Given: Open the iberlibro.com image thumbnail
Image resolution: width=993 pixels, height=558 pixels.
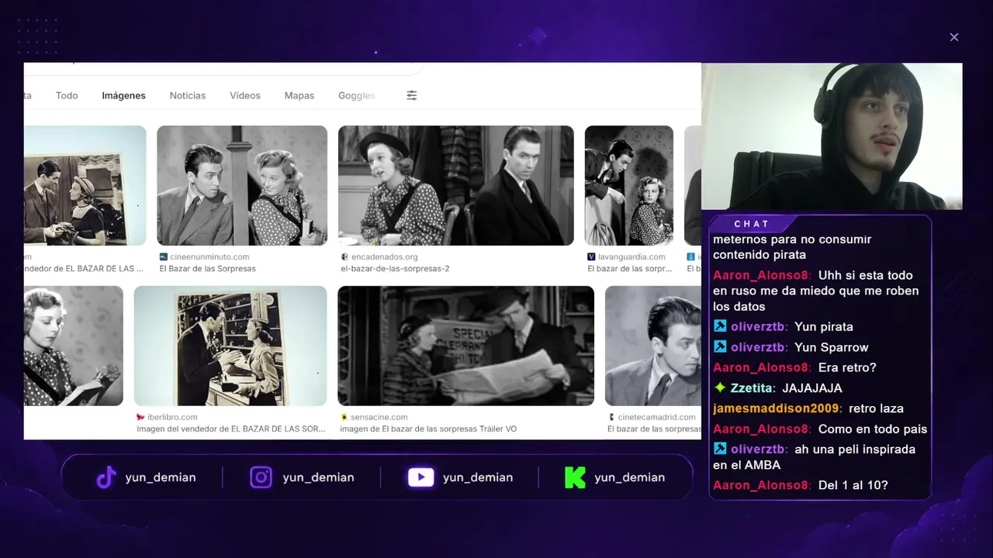Looking at the screenshot, I should click(x=230, y=346).
